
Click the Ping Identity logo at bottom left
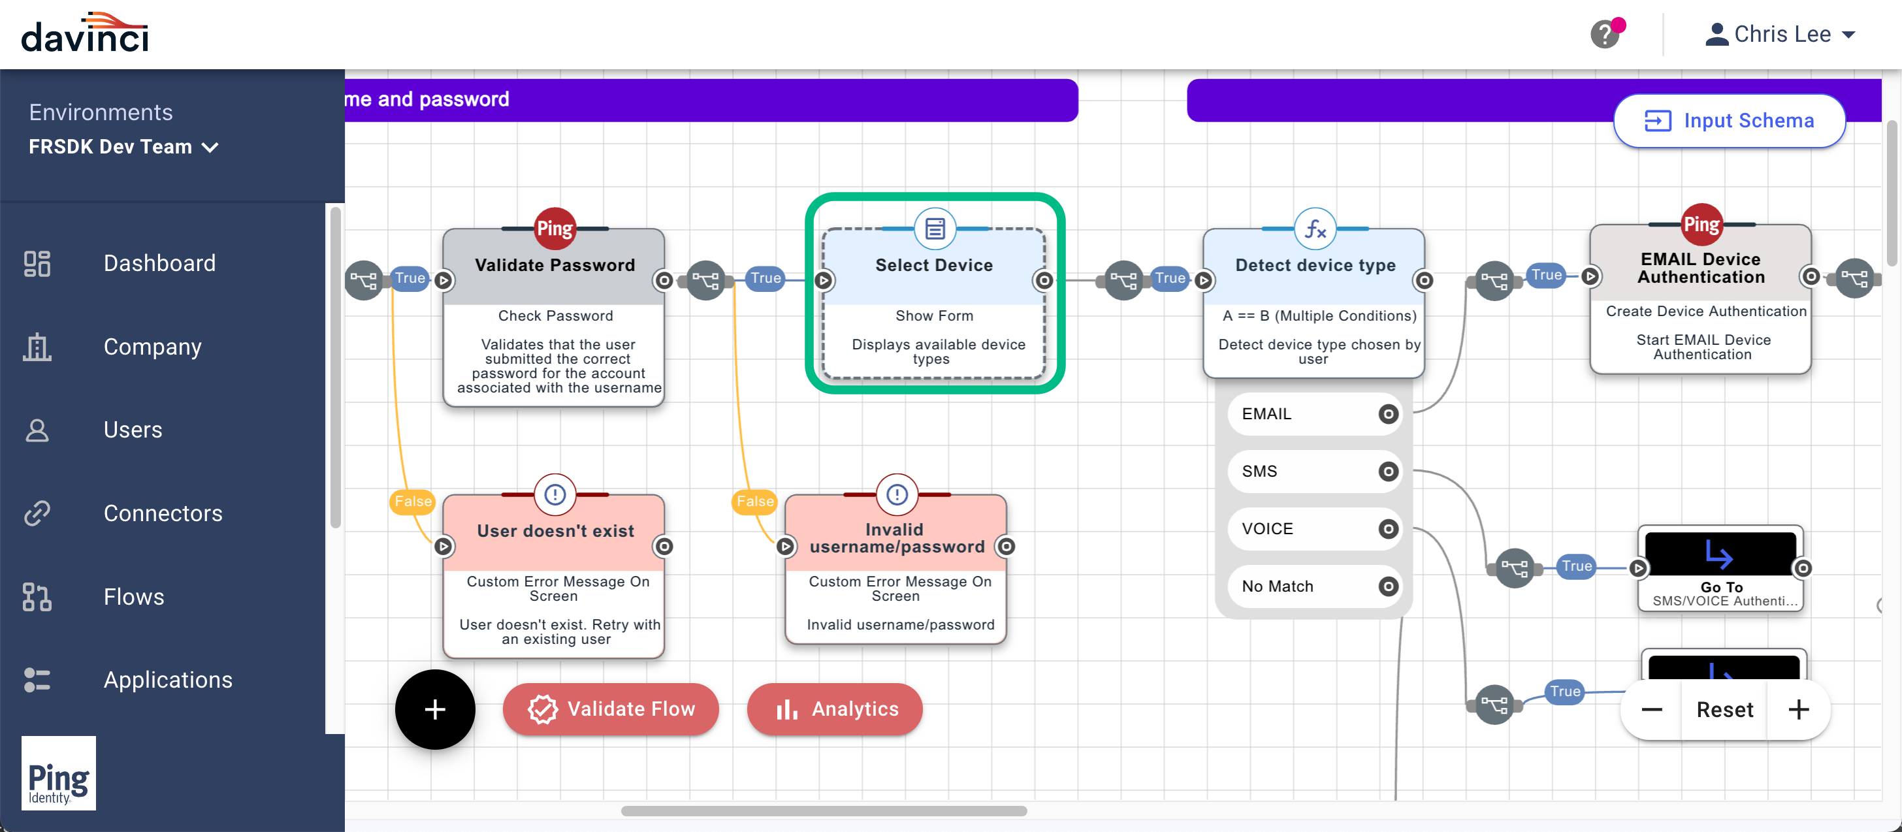coord(58,773)
